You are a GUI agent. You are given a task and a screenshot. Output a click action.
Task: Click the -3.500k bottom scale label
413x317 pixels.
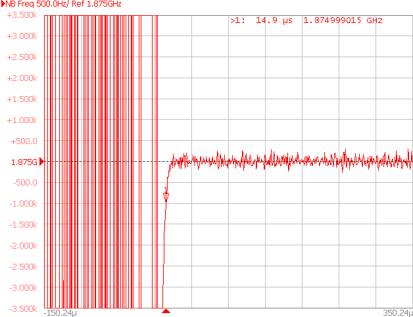[22, 308]
